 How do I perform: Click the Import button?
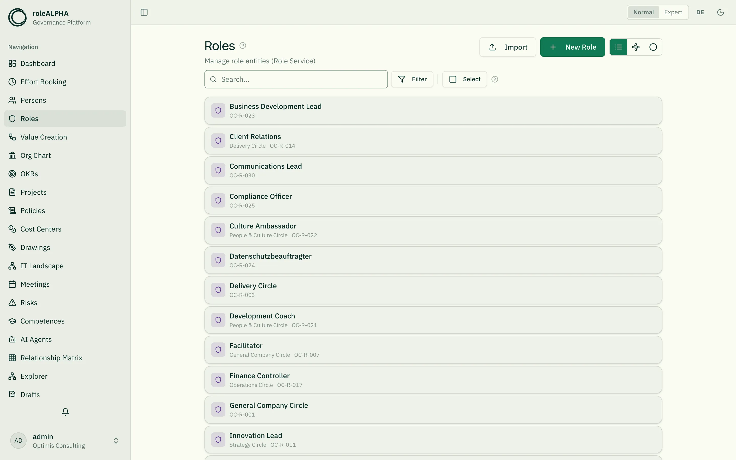click(x=508, y=47)
